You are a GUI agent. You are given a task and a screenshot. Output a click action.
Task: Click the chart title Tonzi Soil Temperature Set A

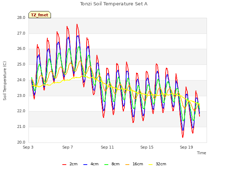pos(114,4)
